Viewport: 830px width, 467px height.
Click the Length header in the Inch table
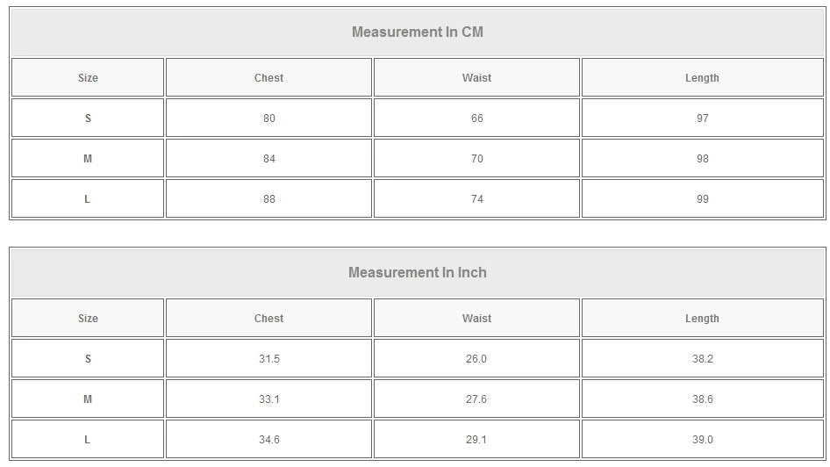[702, 319]
